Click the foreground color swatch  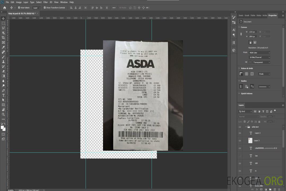pyautogui.click(x=2, y=127)
